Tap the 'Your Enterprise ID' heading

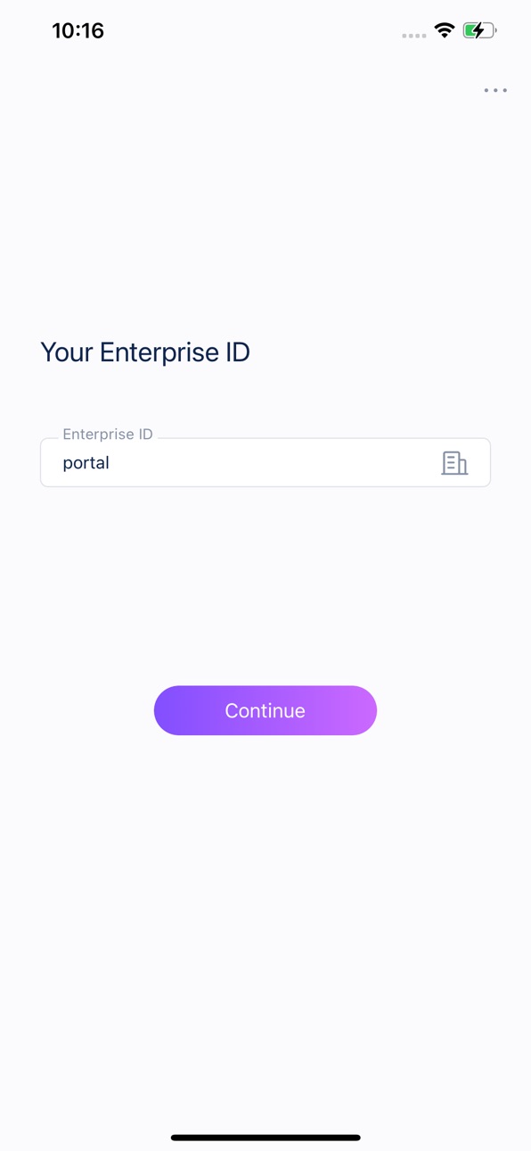145,352
